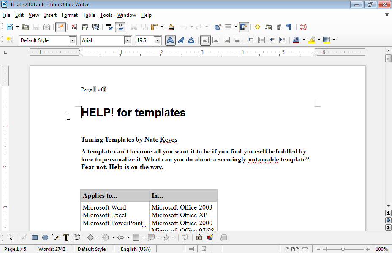
Task: Select the Callouts tool in drawing bar
Action: coord(77,237)
